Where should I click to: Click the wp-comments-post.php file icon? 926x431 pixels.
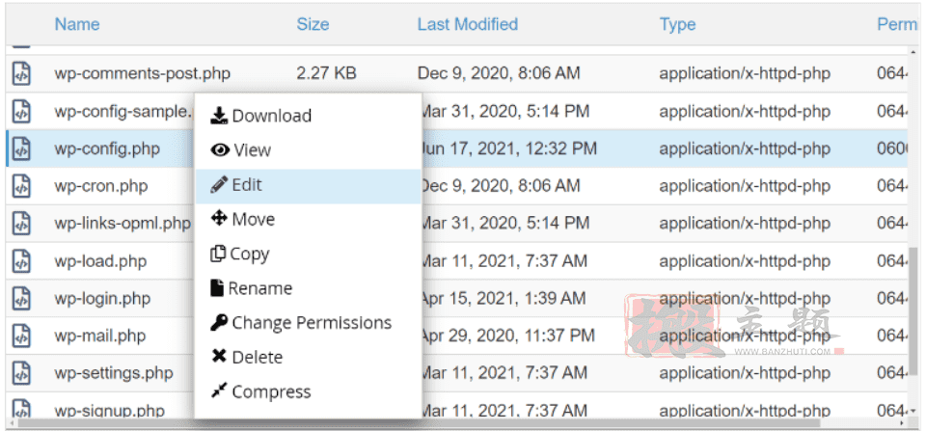tap(21, 74)
